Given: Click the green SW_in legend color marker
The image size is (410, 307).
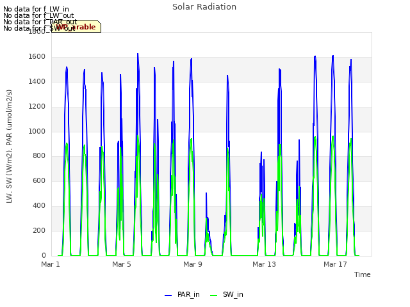Looking at the screenshot, I should [213, 295].
